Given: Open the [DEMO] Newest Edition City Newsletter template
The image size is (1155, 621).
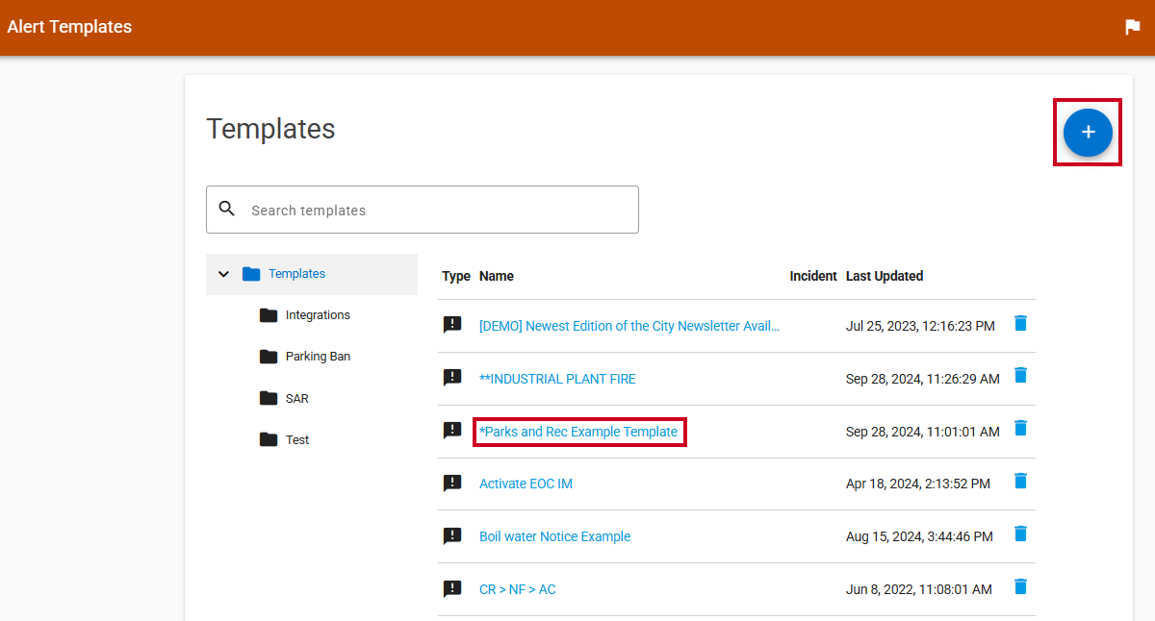Looking at the screenshot, I should (x=629, y=326).
